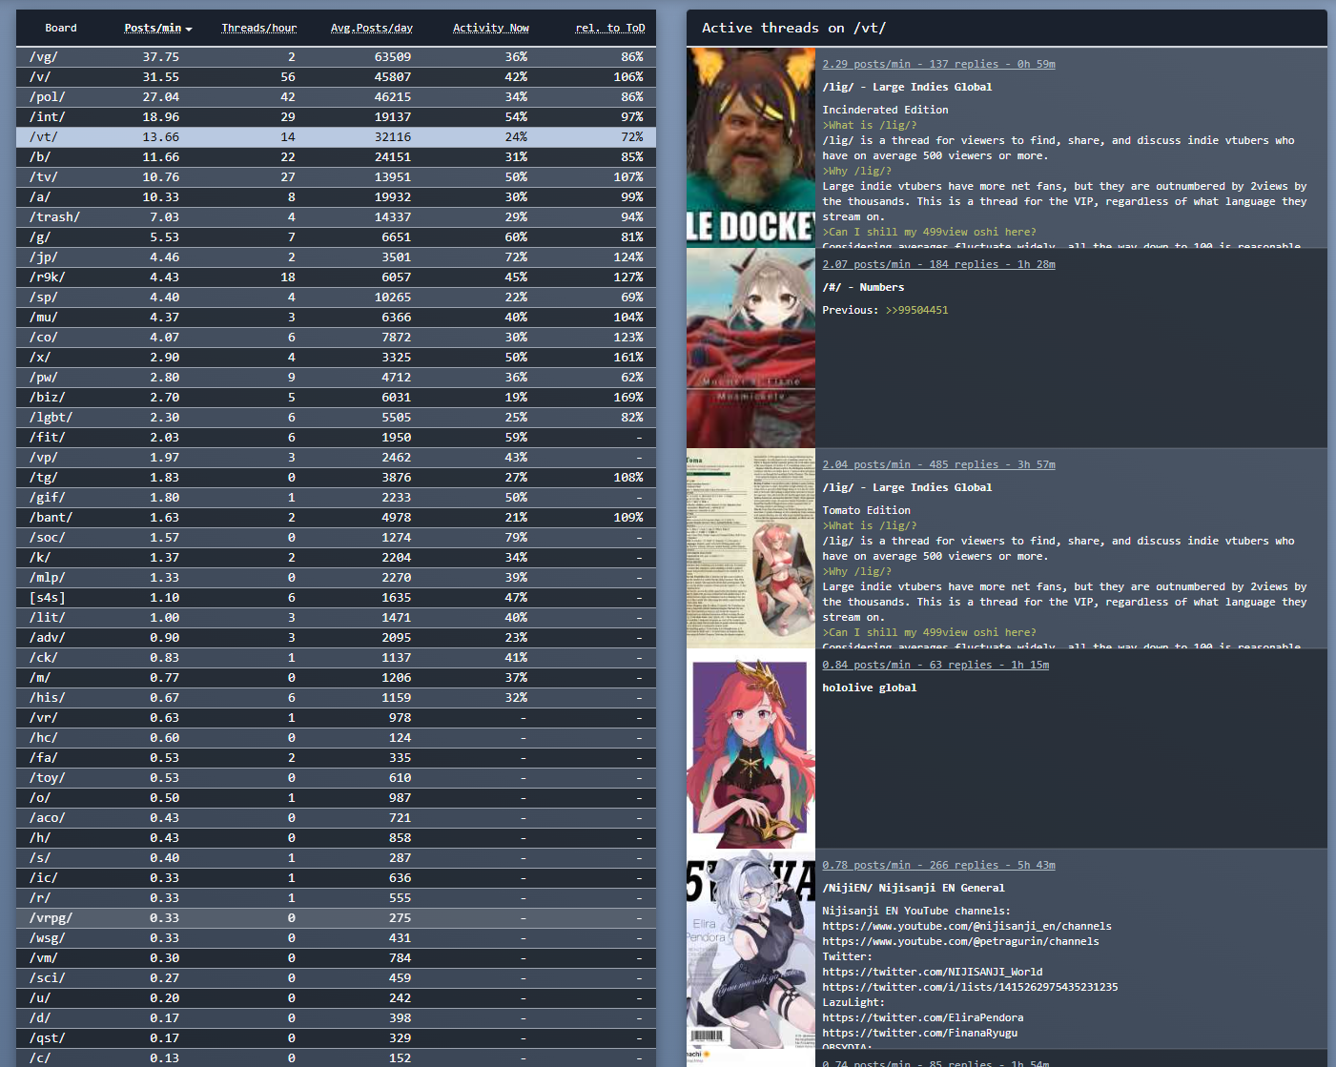The width and height of the screenshot is (1336, 1067).
Task: Select the /biz/ board row
Action: (x=336, y=398)
